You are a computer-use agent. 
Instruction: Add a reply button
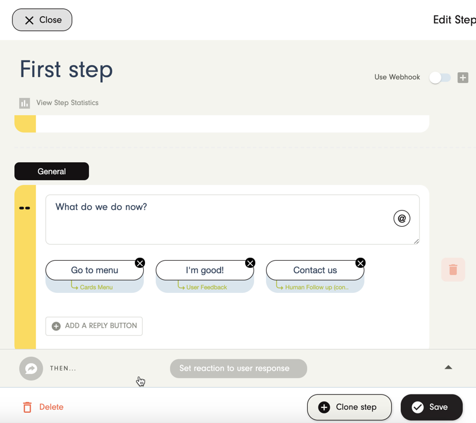pyautogui.click(x=94, y=326)
